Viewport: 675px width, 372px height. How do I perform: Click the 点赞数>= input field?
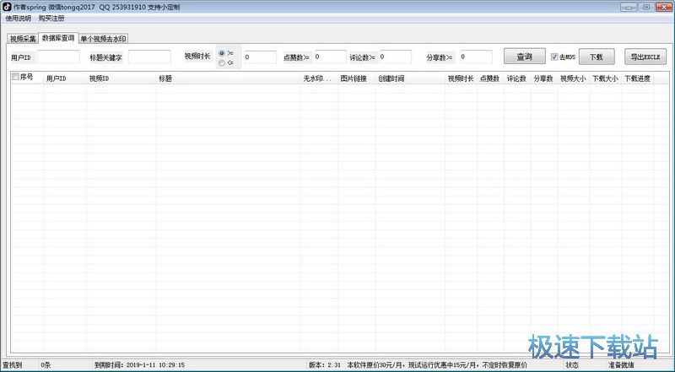tap(329, 57)
